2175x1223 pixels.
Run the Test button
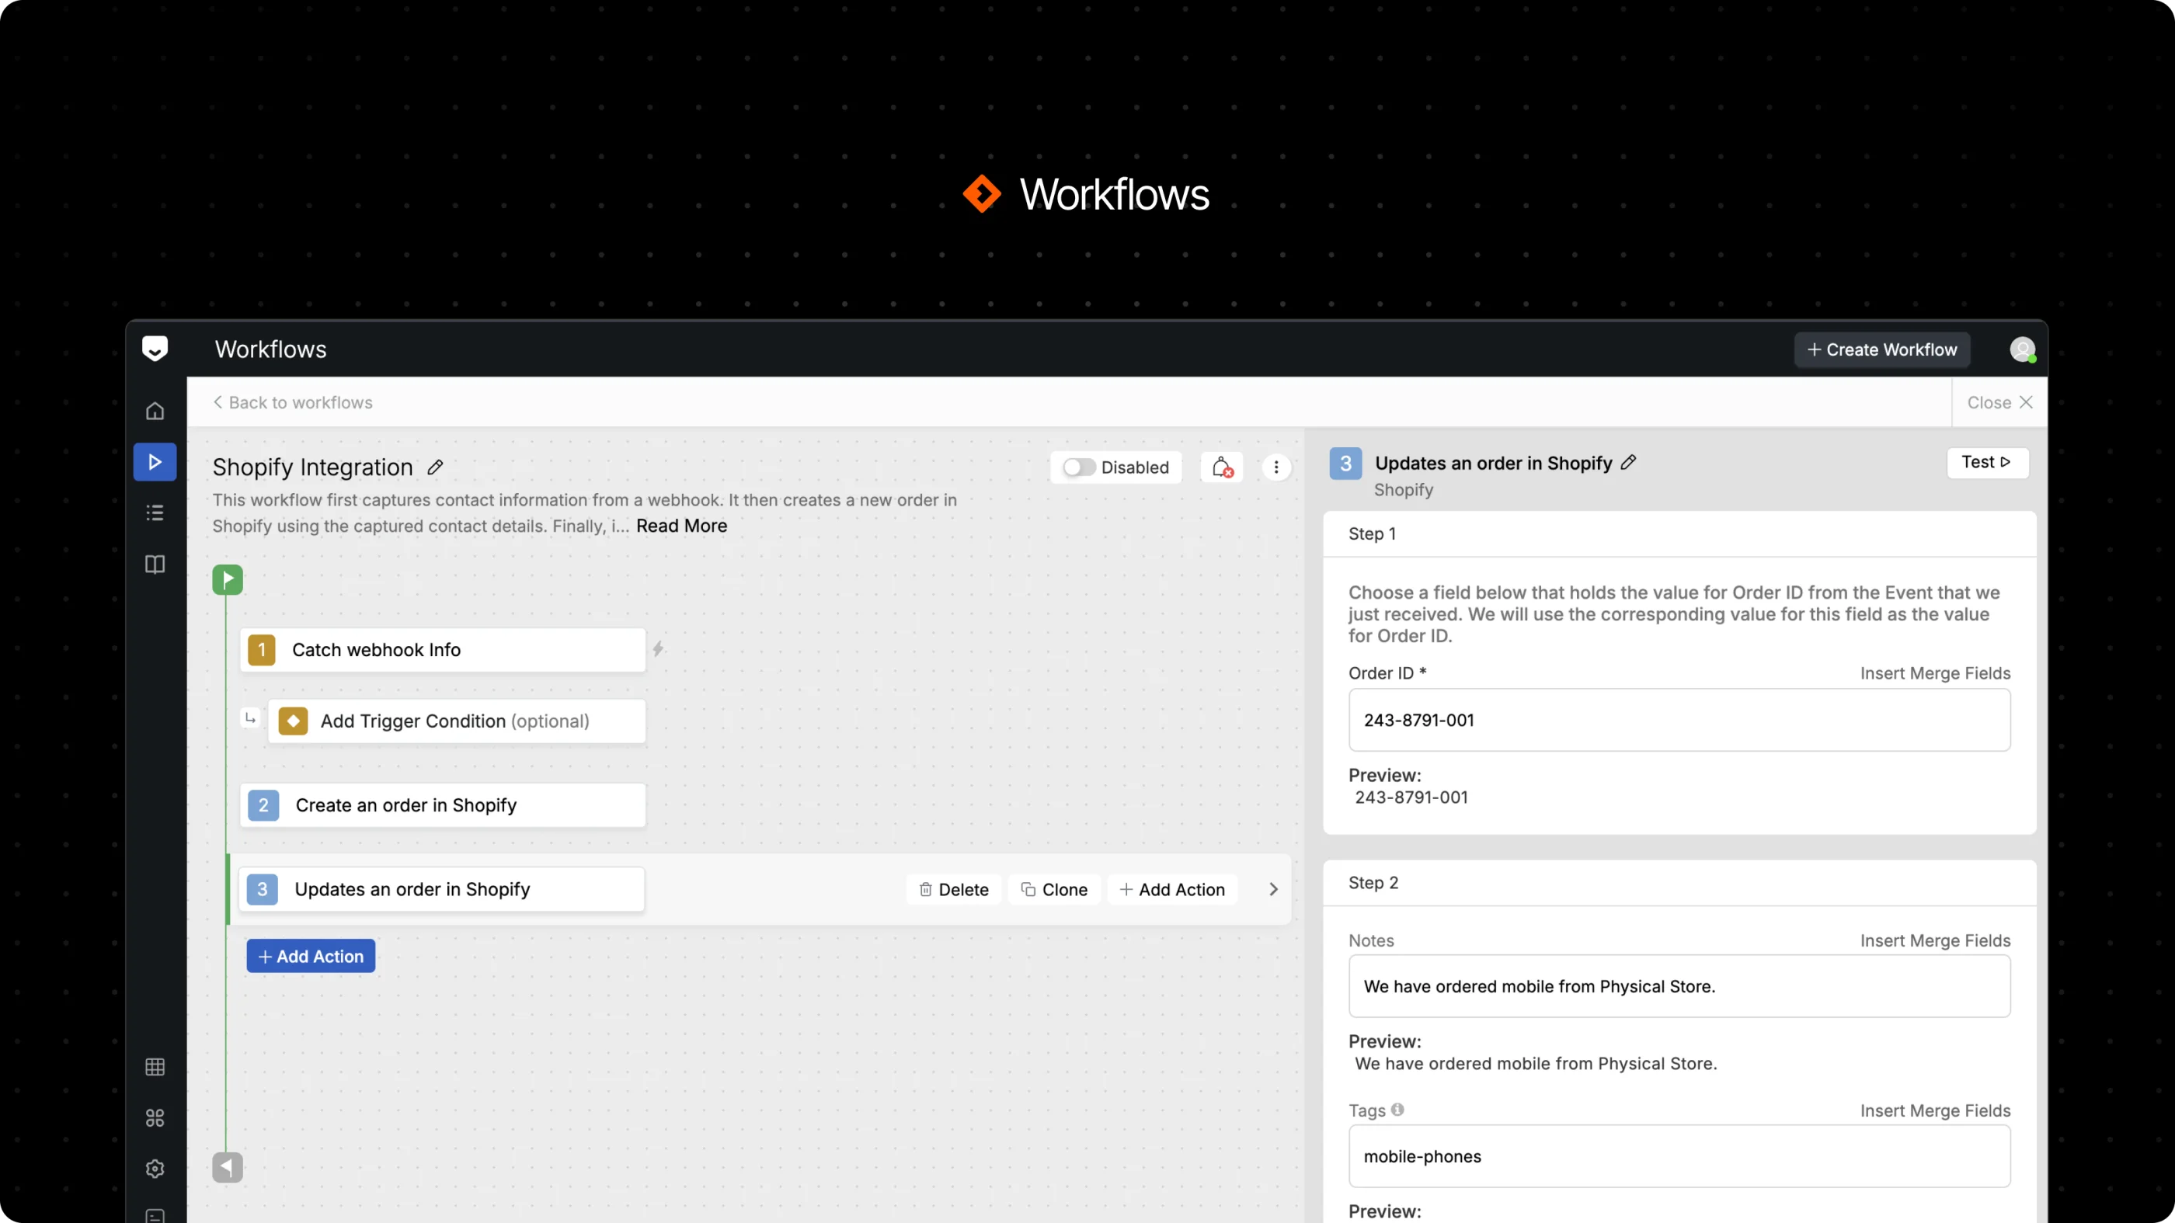1988,463
